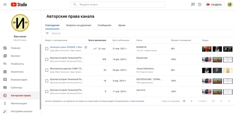235x116 pixels.
Task: Click the YouTube Studio logo
Action: 19,4
